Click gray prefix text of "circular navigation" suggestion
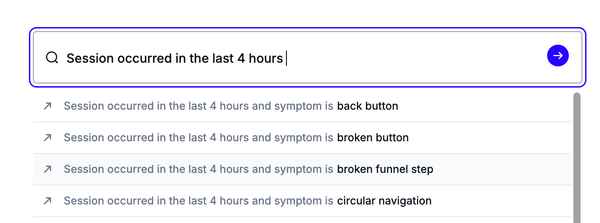This screenshot has width=600, height=223. [199, 201]
